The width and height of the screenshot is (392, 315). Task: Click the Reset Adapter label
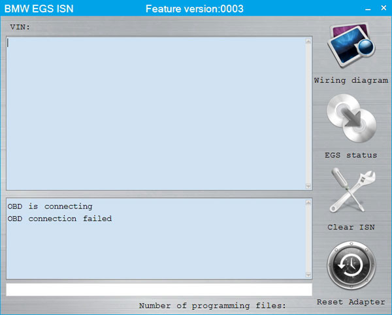(351, 302)
